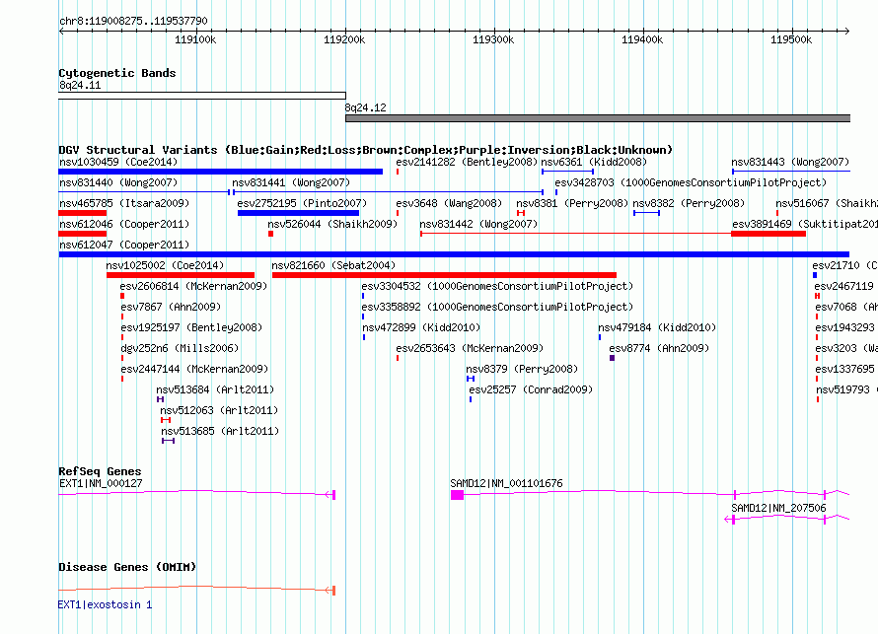Click the nsv1030459 (Coe2014) blue gain bar
The height and width of the screenshot is (634, 878).
click(221, 172)
